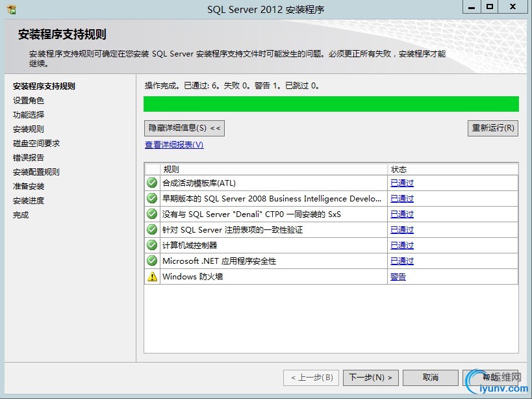The image size is (532, 399).
Task: Click the 上一步(B) button
Action: [311, 378]
